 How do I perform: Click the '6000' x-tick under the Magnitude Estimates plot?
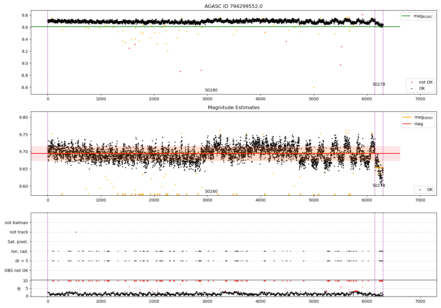(367, 200)
